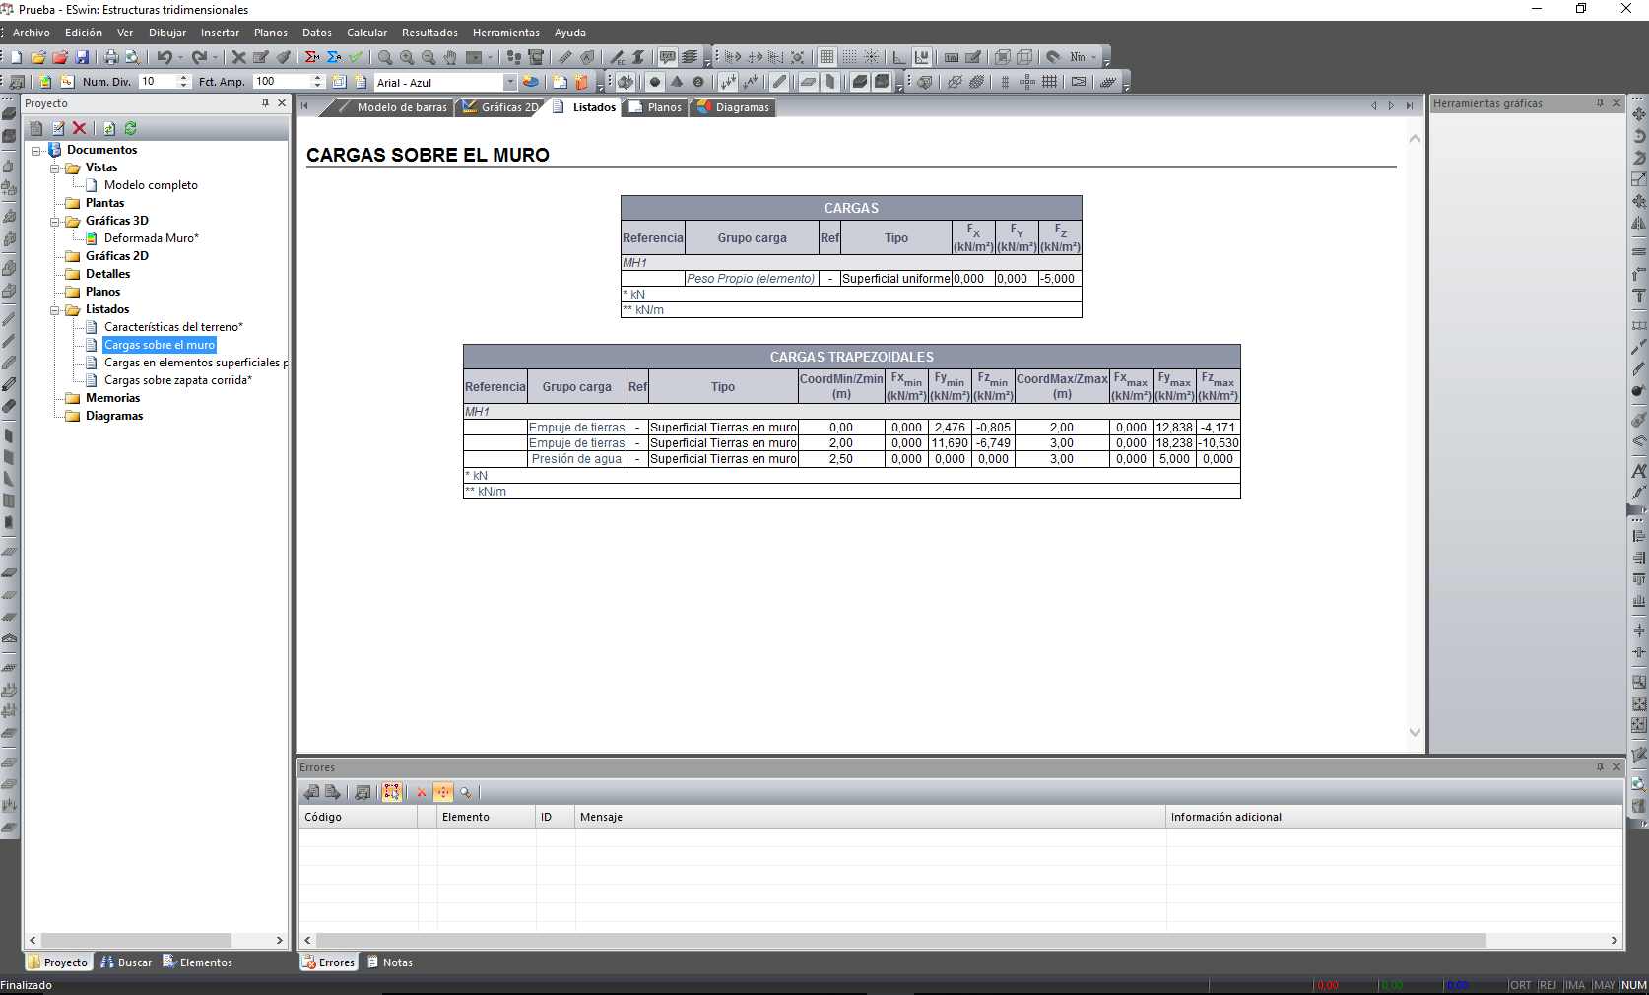
Task: Create a new file with the New icon
Action: (16, 57)
